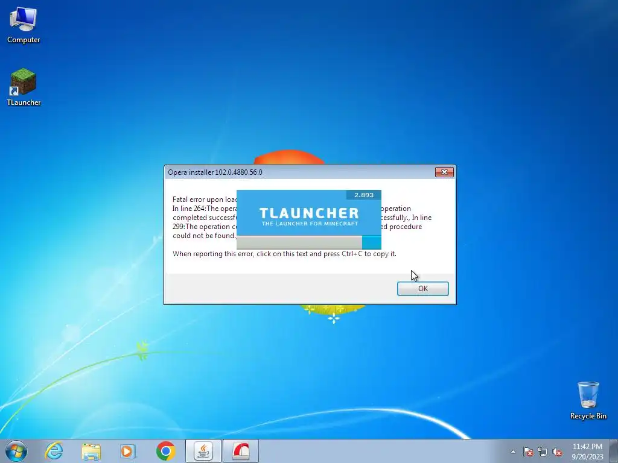This screenshot has width=618, height=463.
Task: Switch to Opera installer taskbar item
Action: (x=241, y=451)
